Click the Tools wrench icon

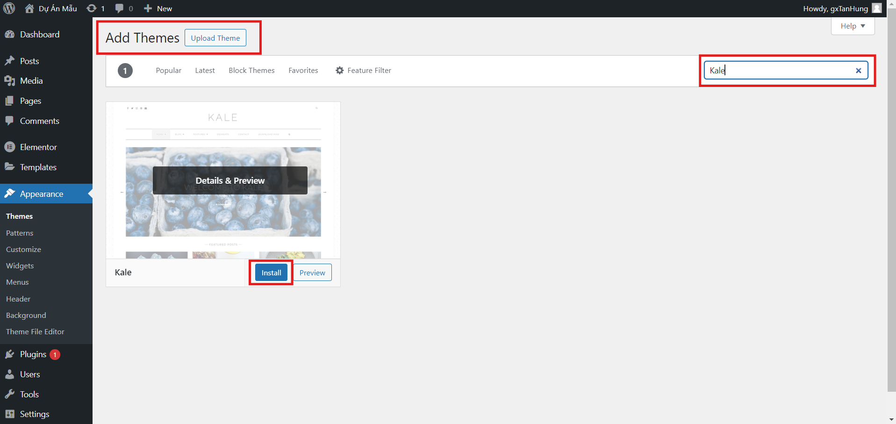(x=10, y=394)
